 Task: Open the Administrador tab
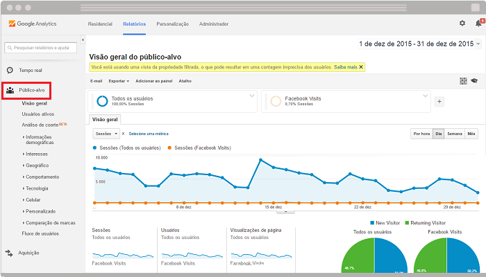[214, 24]
